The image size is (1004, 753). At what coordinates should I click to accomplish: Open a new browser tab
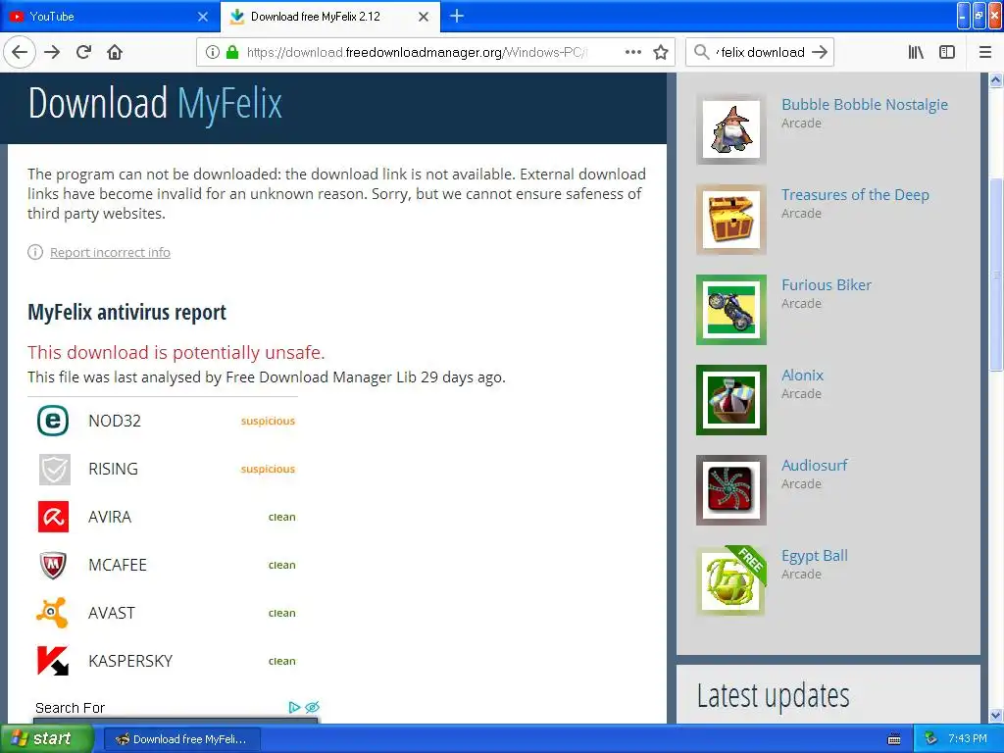(x=457, y=16)
